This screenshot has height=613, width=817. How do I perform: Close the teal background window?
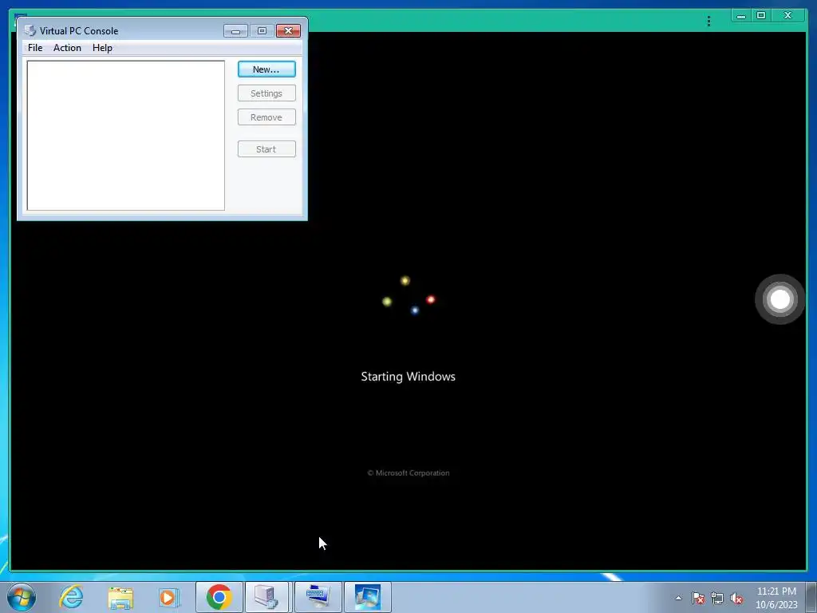pyautogui.click(x=787, y=16)
